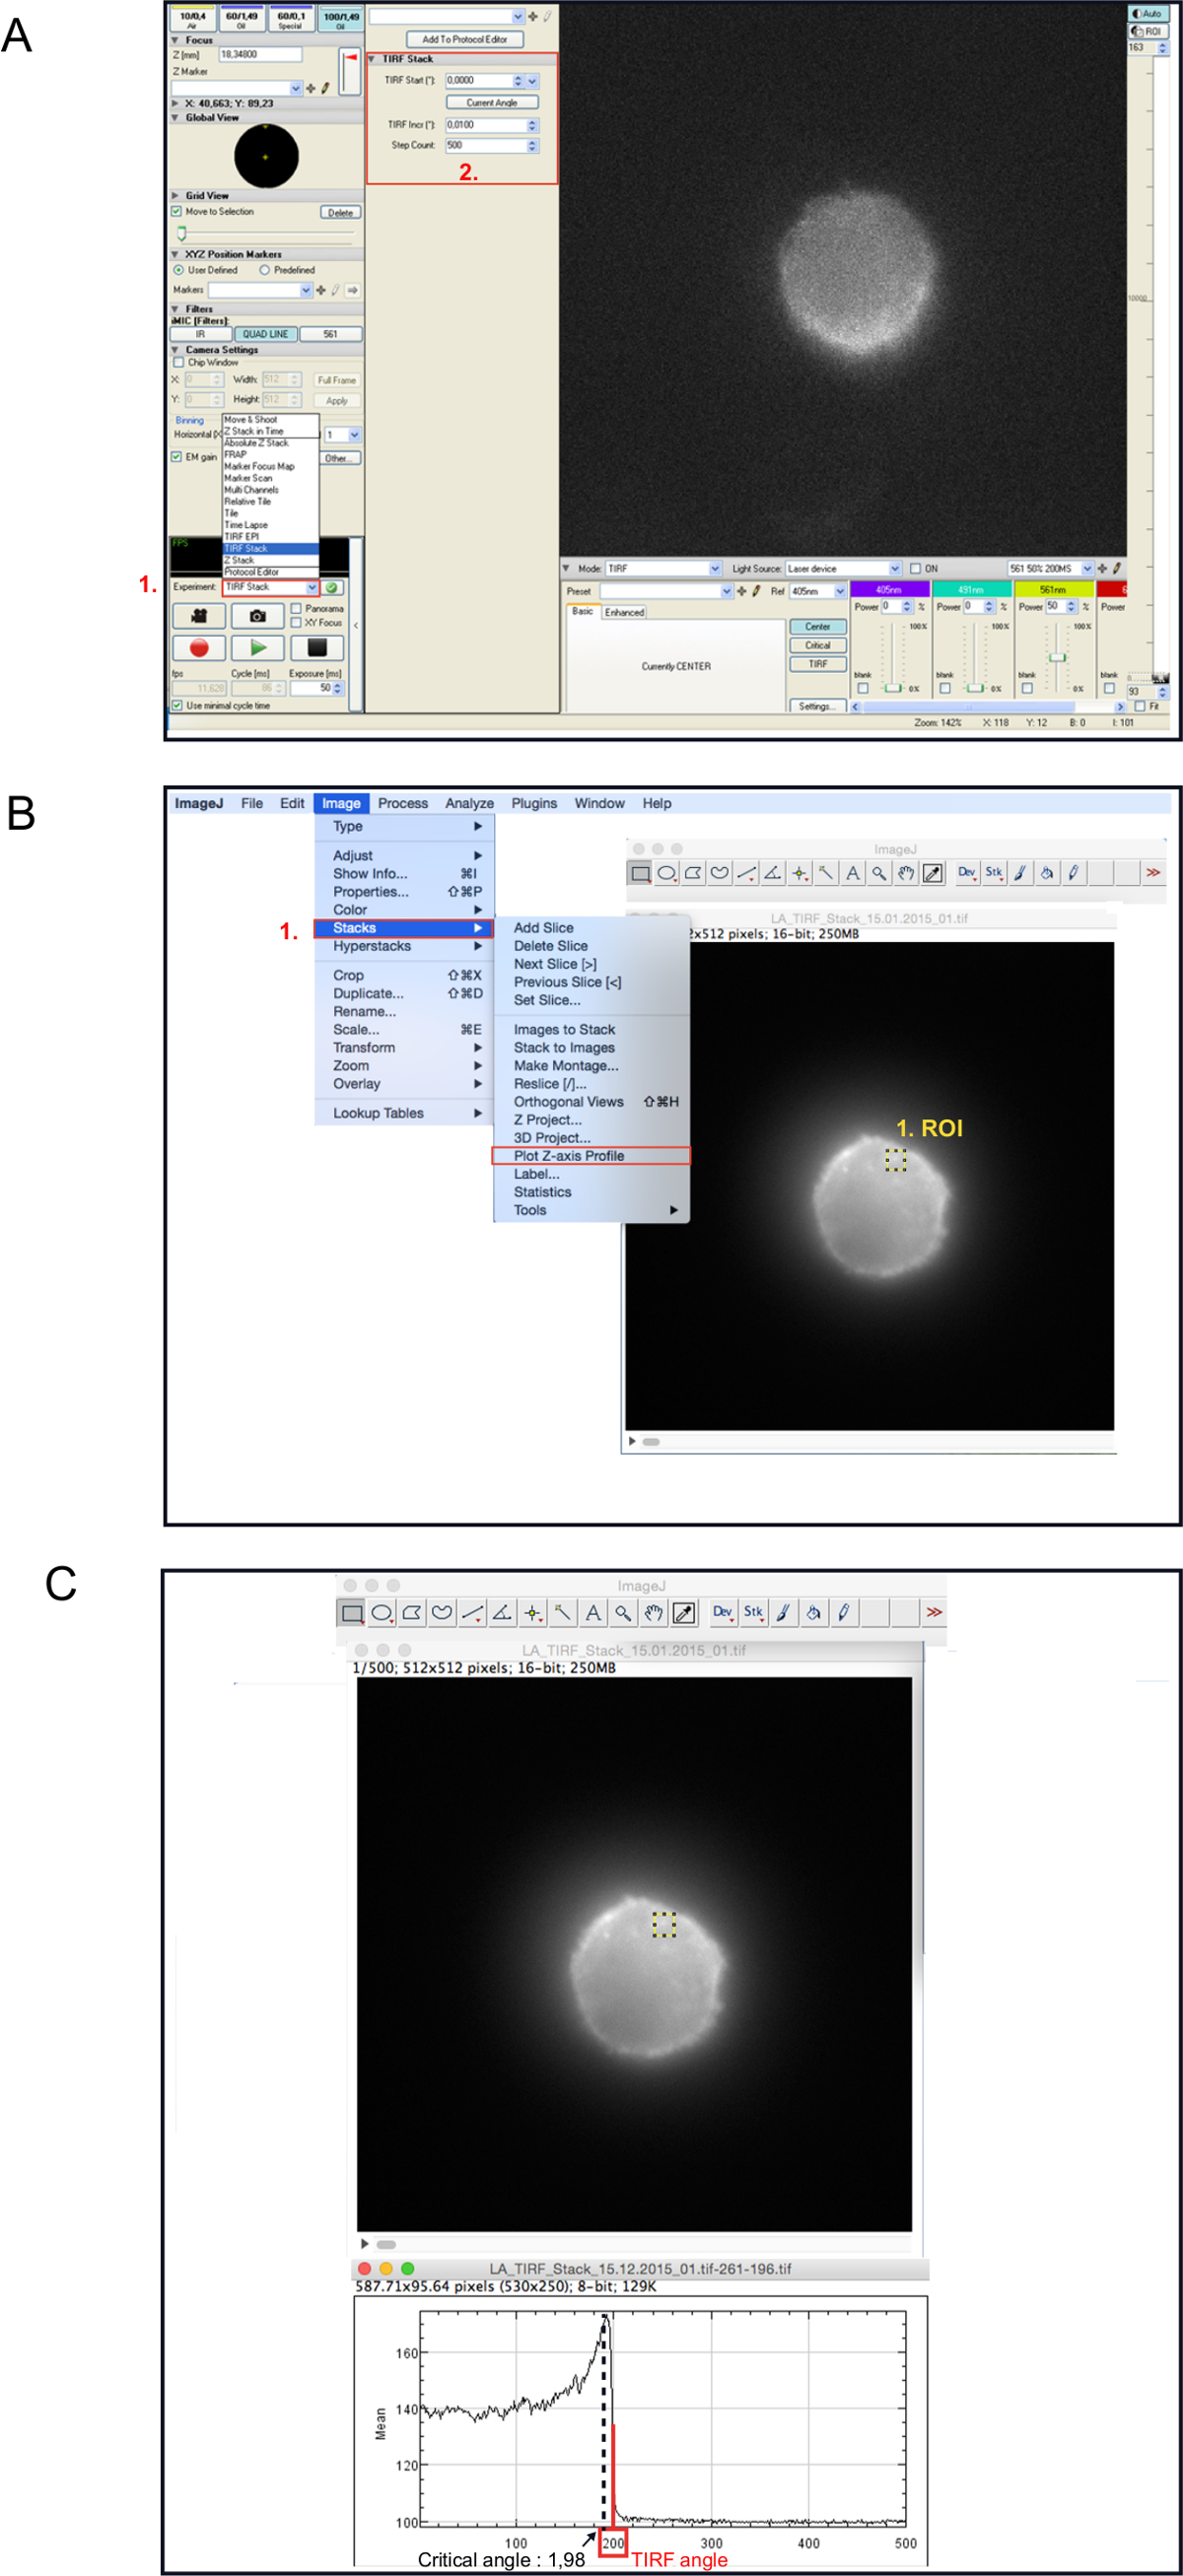Click the snapshot camera icon
The height and width of the screenshot is (2576, 1183).
click(x=258, y=616)
